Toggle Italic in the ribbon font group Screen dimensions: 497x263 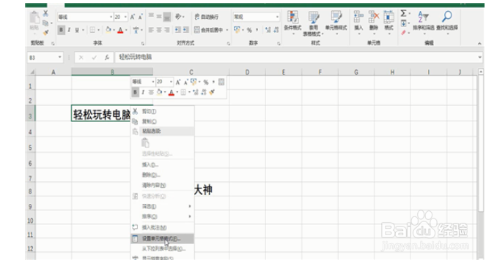pos(69,30)
